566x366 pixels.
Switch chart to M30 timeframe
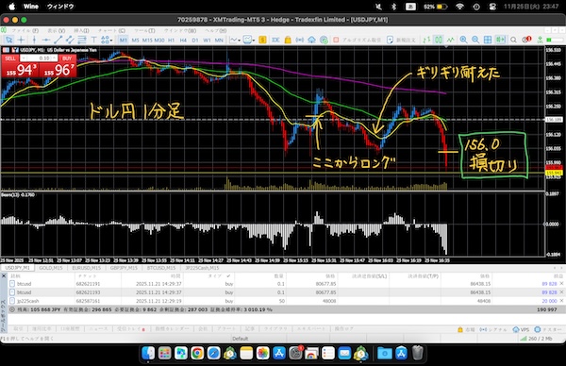click(159, 40)
